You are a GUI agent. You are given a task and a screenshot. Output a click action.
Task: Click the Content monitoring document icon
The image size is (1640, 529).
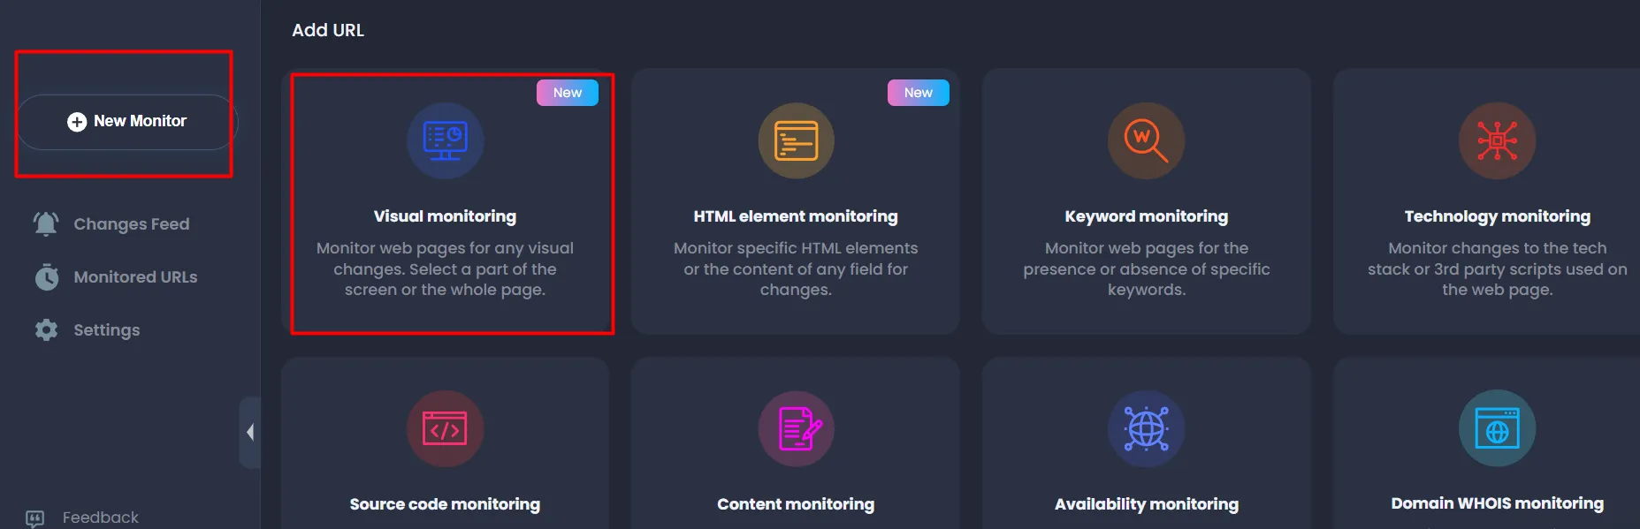[796, 429]
